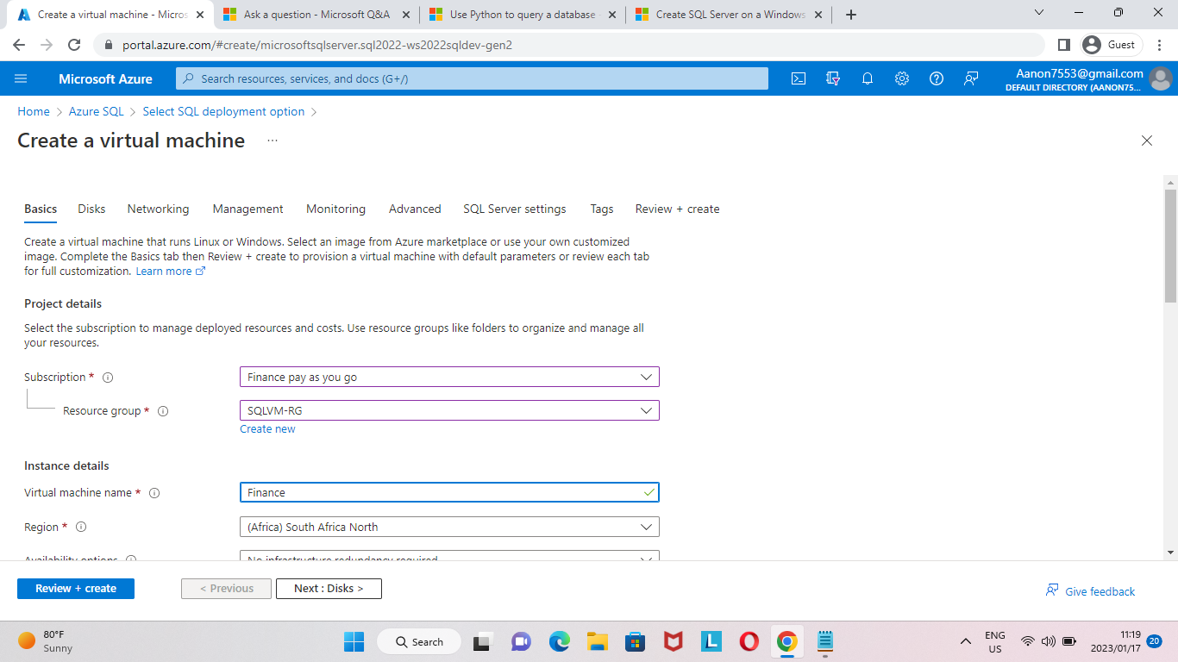Open a new browser tab with the plus icon
1178x662 pixels.
click(851, 15)
